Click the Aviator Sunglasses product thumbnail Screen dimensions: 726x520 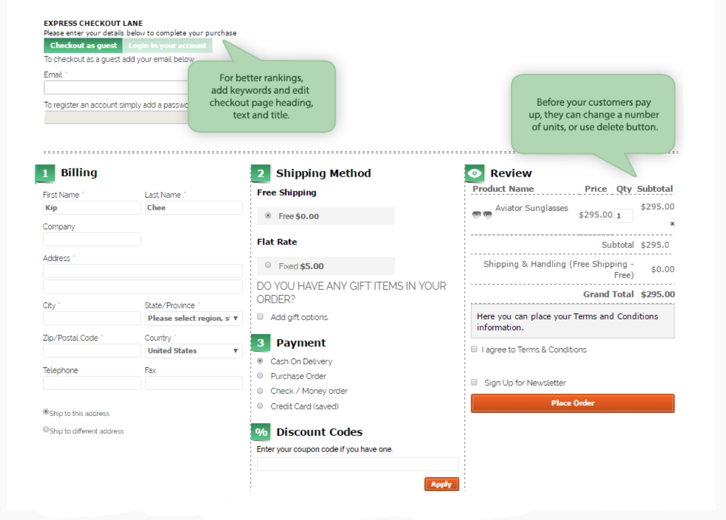point(482,214)
